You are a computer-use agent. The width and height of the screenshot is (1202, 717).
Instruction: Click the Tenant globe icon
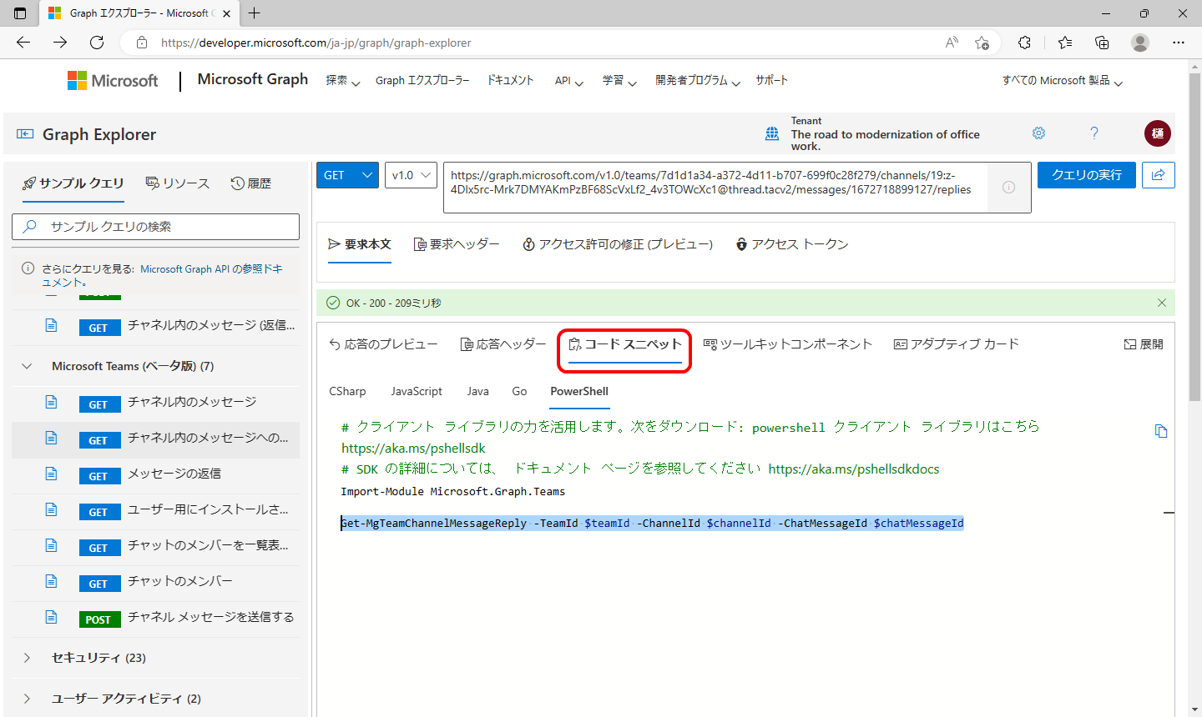772,133
